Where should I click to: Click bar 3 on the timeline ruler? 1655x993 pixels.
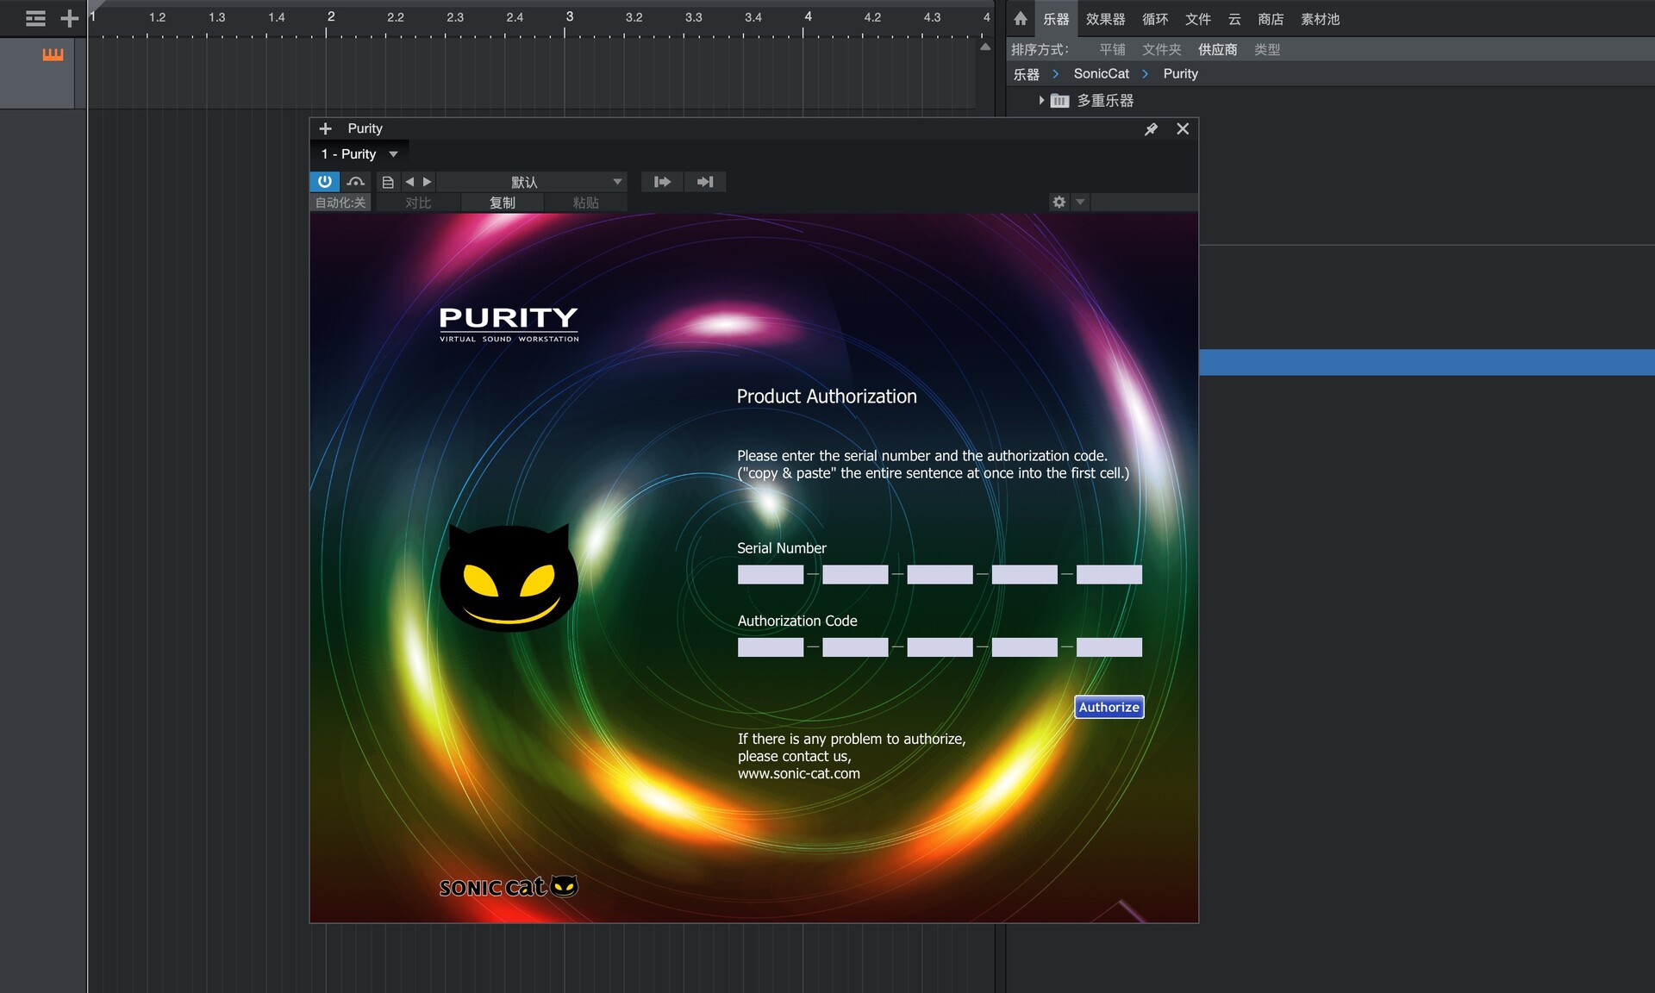pos(569,16)
